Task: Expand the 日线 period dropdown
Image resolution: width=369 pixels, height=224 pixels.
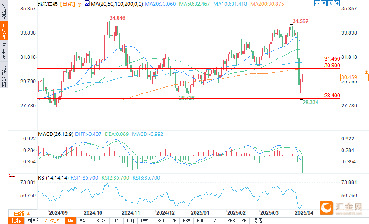Action: click(22, 214)
